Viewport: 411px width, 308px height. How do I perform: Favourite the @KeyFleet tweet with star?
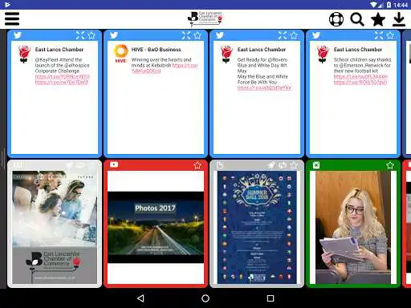point(92,35)
